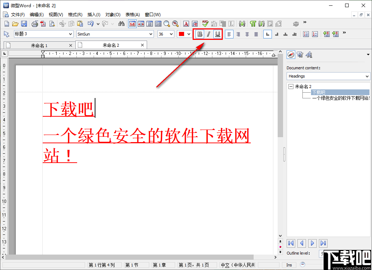The height and width of the screenshot is (270, 372).
Task: Open the 插入(I) menu
Action: pyautogui.click(x=94, y=14)
